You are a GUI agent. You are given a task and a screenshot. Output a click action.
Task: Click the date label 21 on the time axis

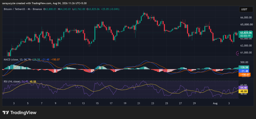click(x=139, y=103)
